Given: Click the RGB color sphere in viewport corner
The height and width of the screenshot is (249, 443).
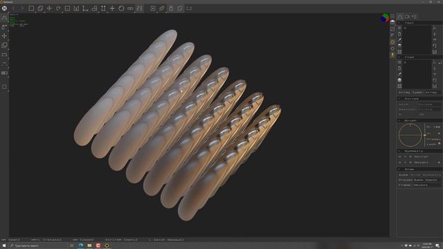Looking at the screenshot, I should (385, 18).
